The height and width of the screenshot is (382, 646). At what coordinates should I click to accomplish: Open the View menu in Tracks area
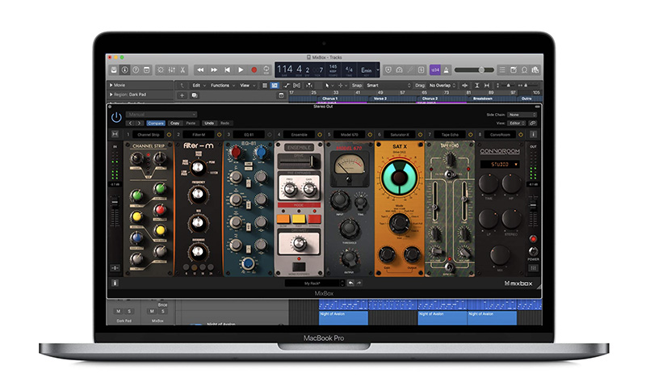(x=247, y=86)
